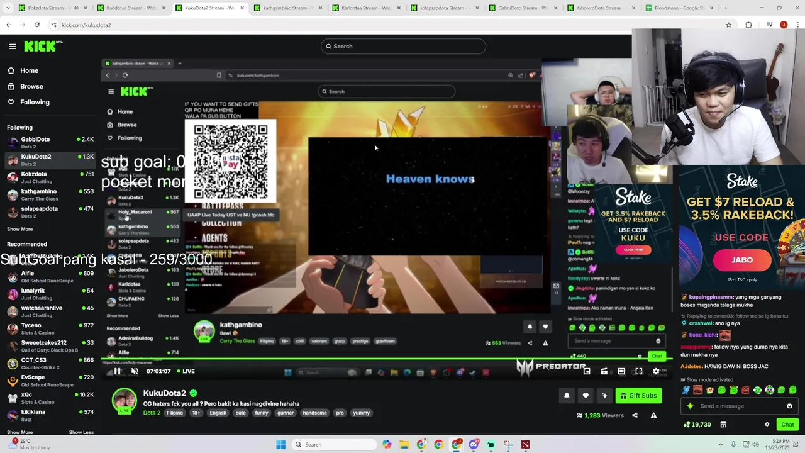Click the address bar URL kick.com/kukudota2

click(86, 25)
